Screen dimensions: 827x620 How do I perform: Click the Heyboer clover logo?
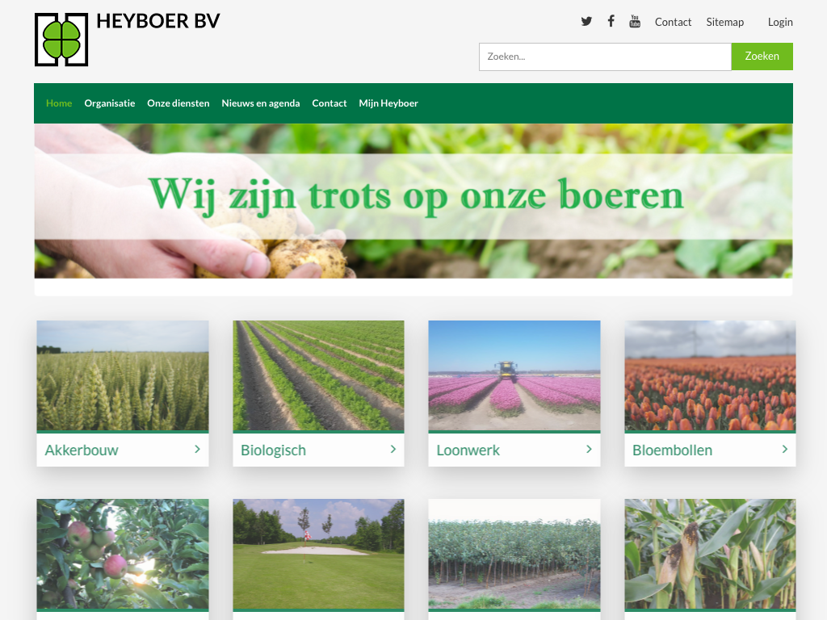click(x=61, y=40)
